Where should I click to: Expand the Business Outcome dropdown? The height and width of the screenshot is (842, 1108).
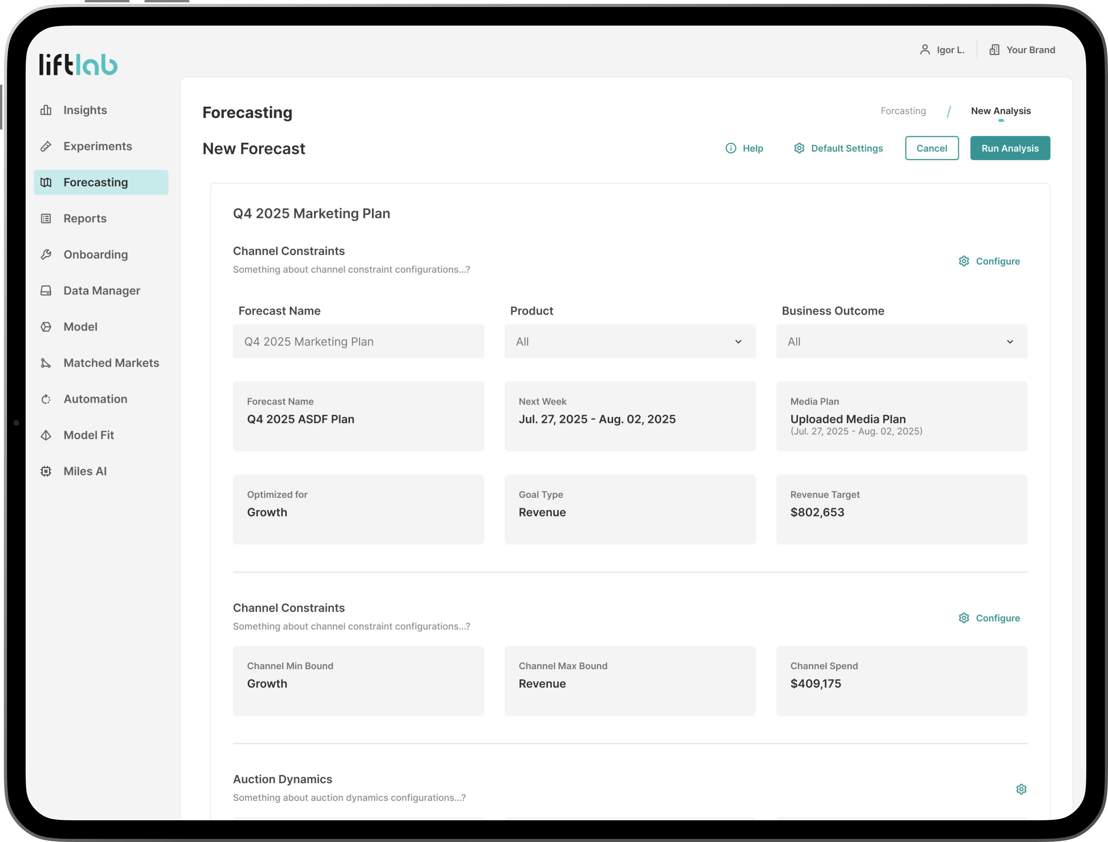901,341
